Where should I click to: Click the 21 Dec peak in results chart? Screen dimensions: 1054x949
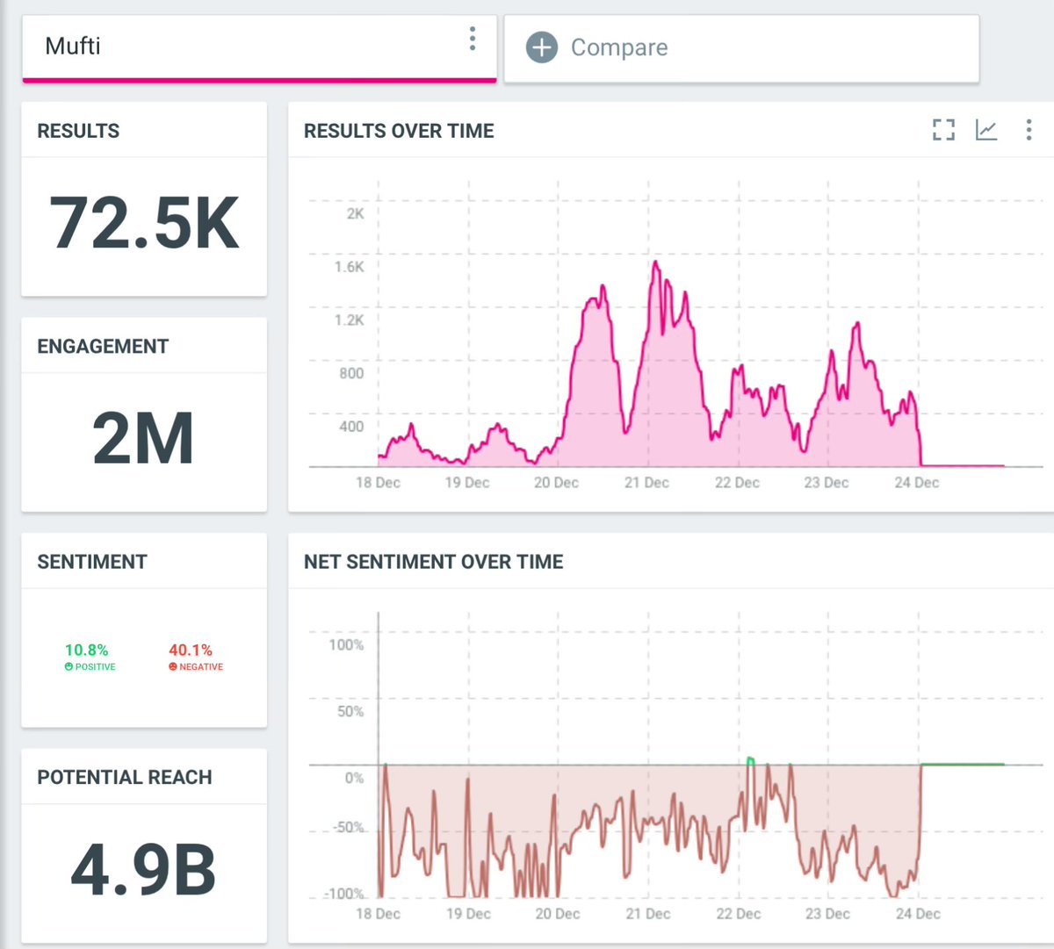point(655,262)
